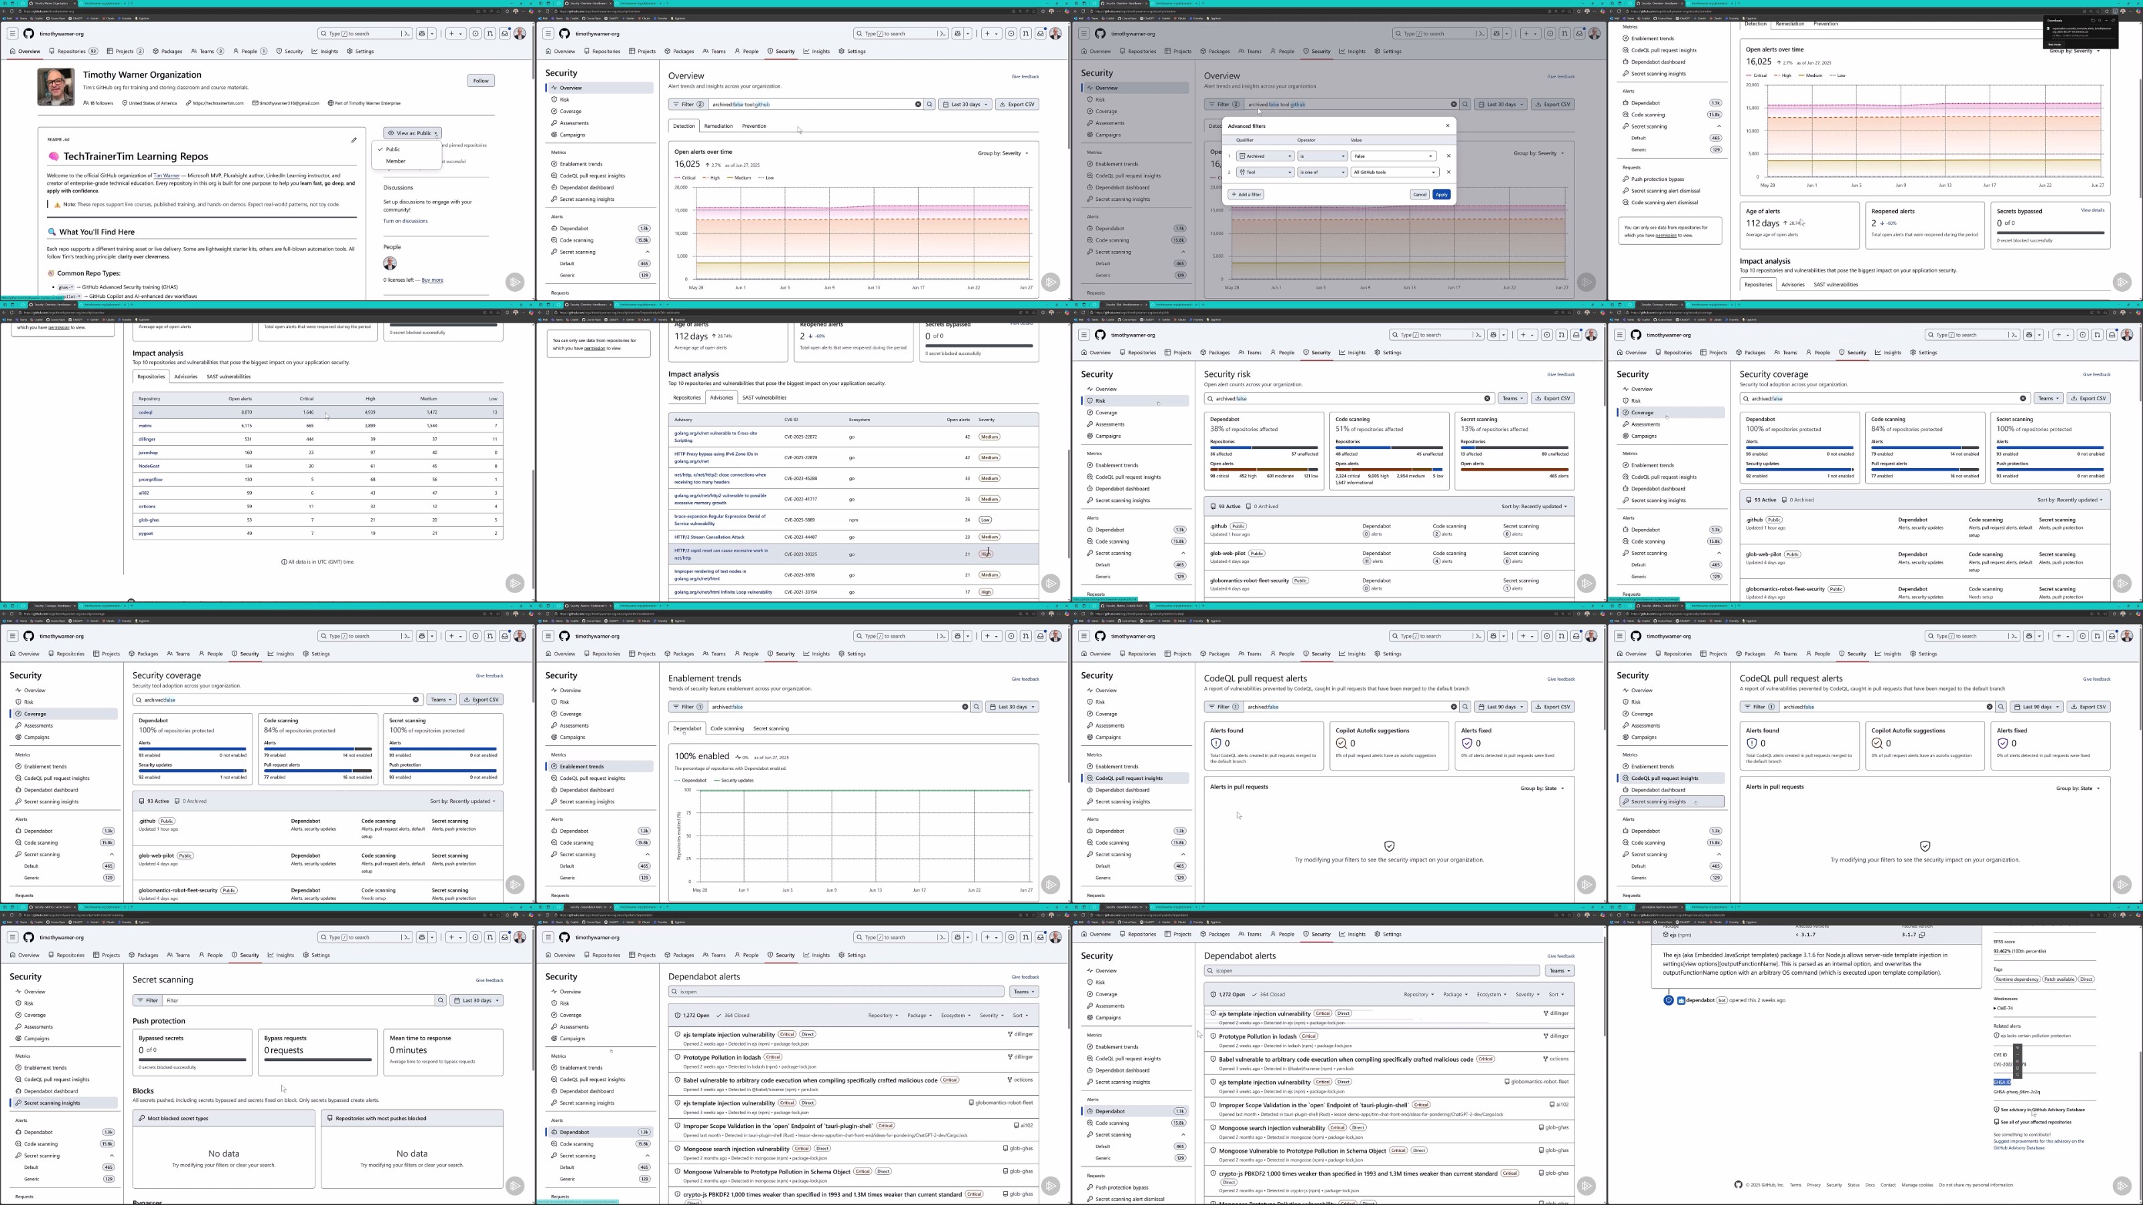Open the juiceshop row in repositories table
This screenshot has width=2143, height=1205.
pos(318,453)
